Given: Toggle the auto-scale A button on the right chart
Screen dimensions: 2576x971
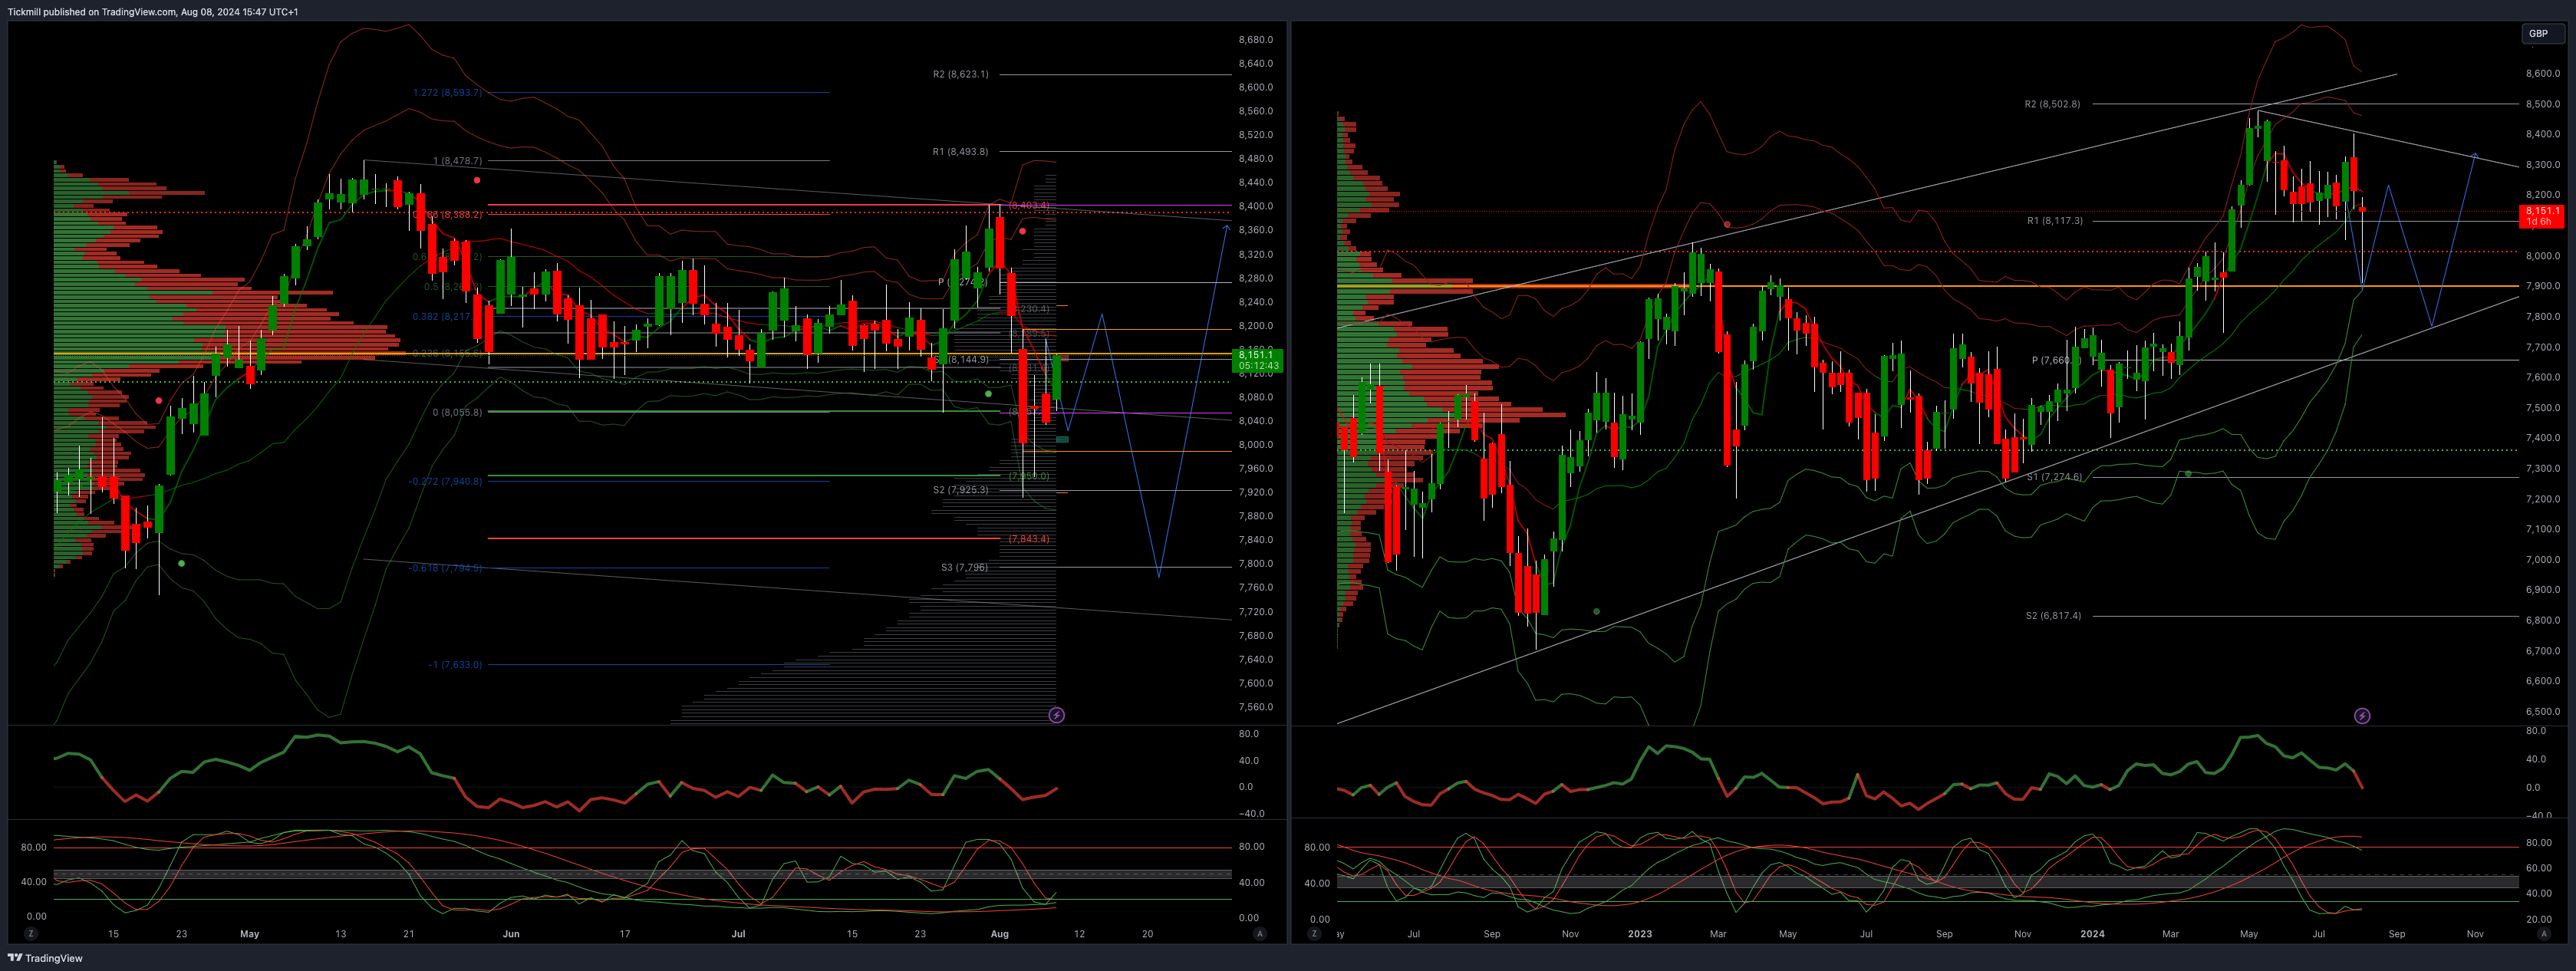Looking at the screenshot, I should tap(2543, 933).
